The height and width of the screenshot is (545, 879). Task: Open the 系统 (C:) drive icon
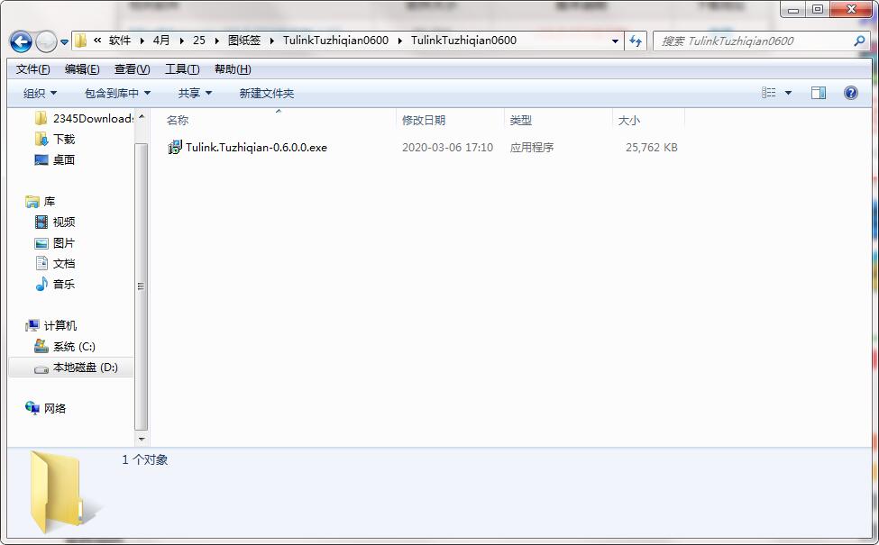[x=41, y=346]
